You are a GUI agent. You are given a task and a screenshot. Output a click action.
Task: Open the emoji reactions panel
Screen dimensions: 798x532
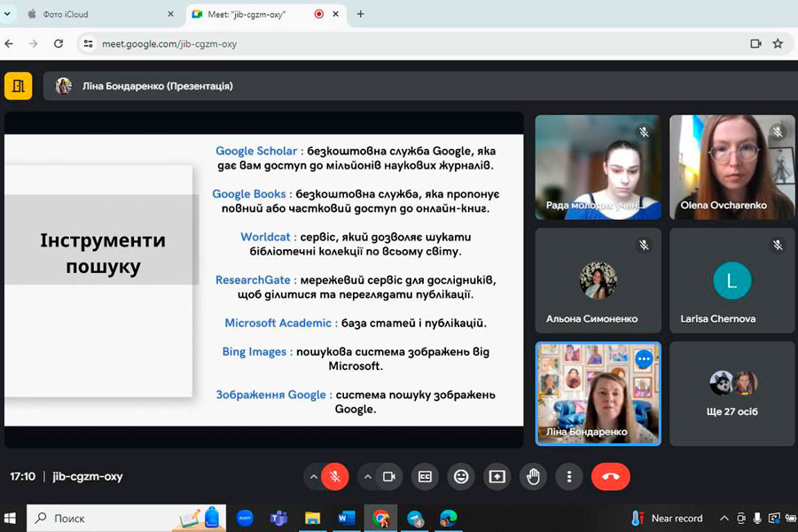pyautogui.click(x=461, y=476)
